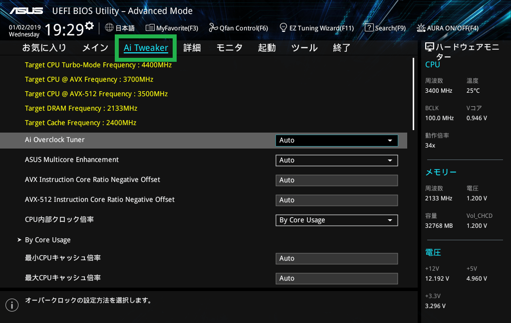Open MyFavorite(F3) list icon
The width and height of the screenshot is (511, 323).
point(150,28)
